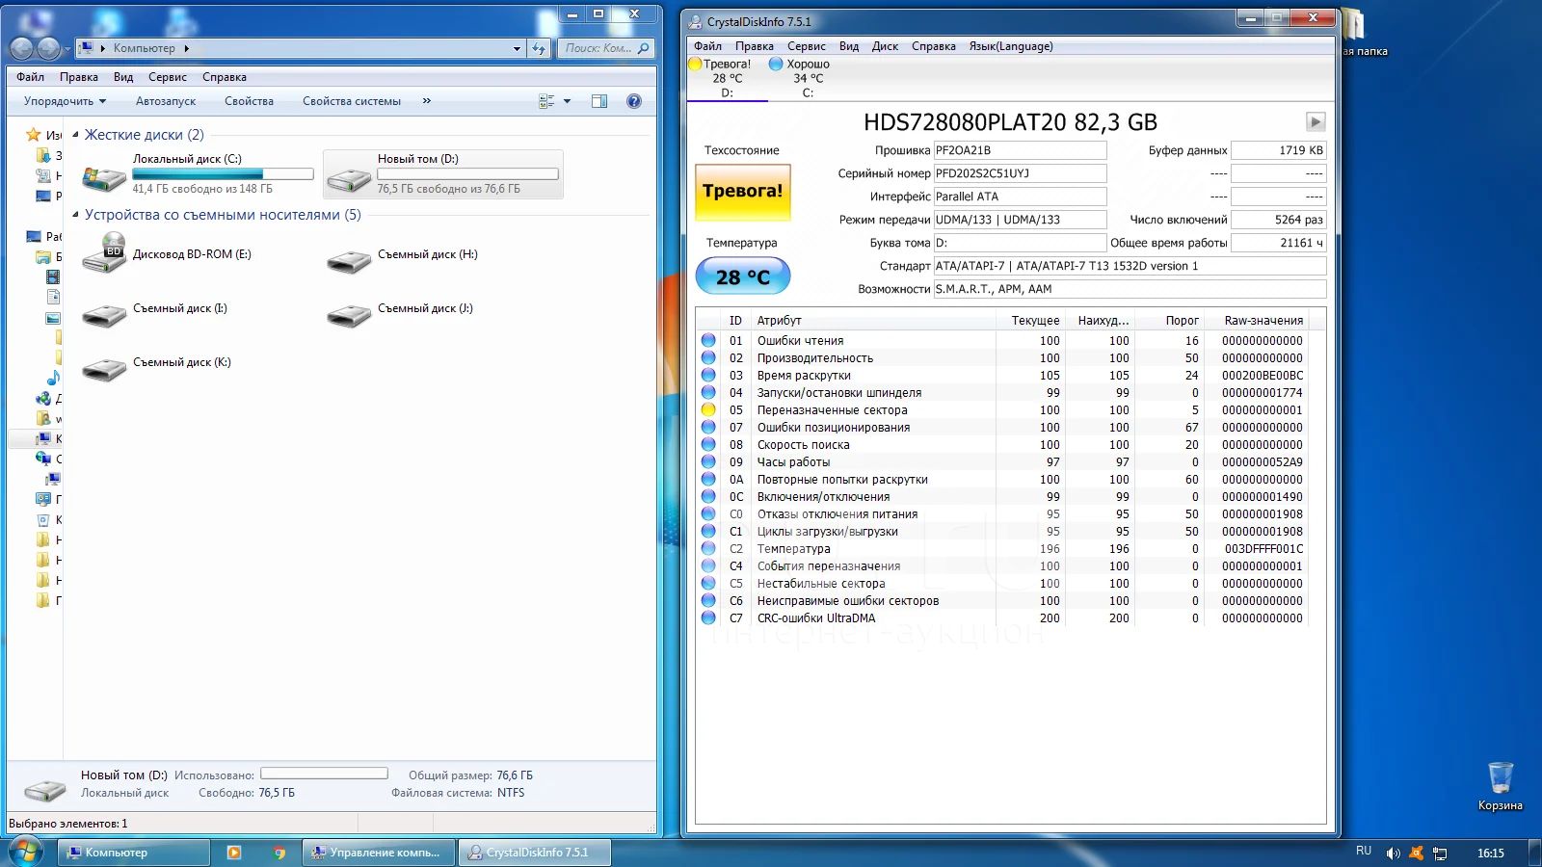
Task: Select Дисковод BD-ROM (E:) icon
Action: (x=104, y=252)
